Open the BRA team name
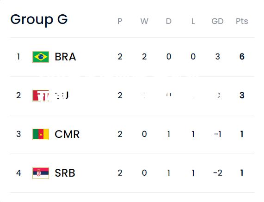Screen dimensions: 264x202 (x=65, y=57)
